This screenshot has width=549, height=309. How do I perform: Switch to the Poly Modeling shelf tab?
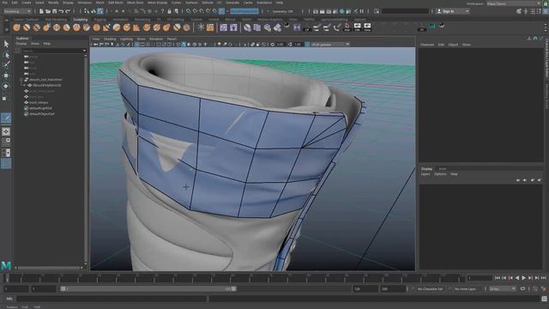click(56, 20)
